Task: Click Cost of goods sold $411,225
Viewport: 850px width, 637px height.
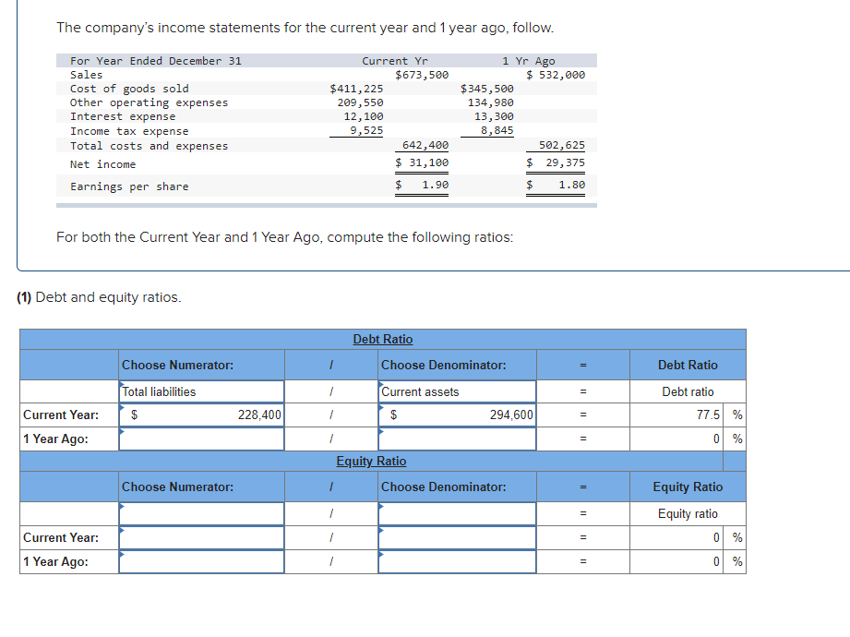Action: pyautogui.click(x=356, y=89)
